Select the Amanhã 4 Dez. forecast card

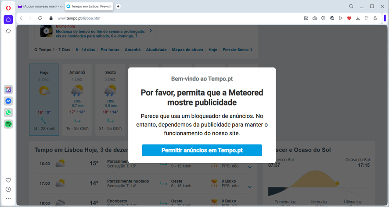(x=77, y=100)
